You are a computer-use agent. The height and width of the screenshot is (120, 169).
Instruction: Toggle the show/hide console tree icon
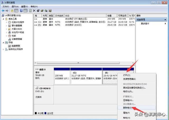[x=16, y=11]
